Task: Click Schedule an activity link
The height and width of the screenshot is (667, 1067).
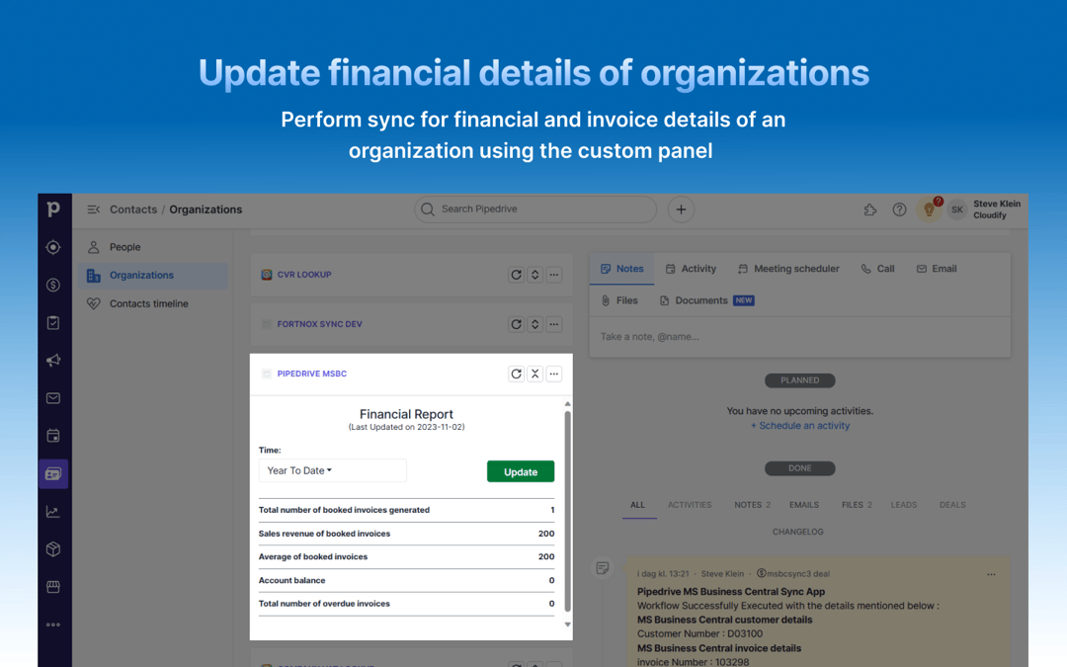Action: tap(800, 425)
